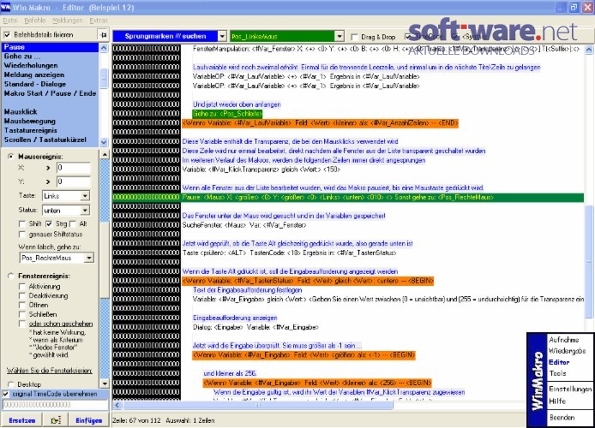The width and height of the screenshot is (595, 428).
Task: Select the green Gehe zu: <Pos_Schleife> line
Action: pos(227,114)
